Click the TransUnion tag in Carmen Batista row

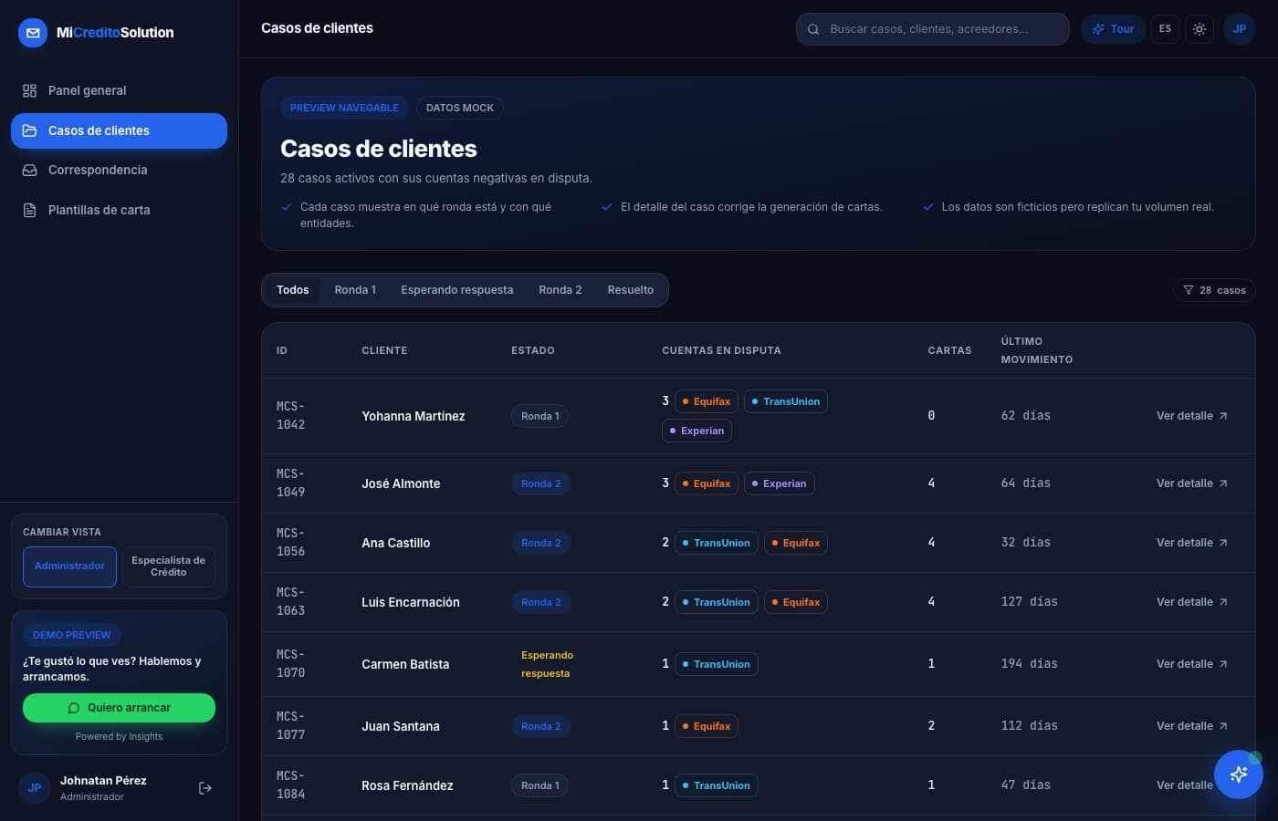pyautogui.click(x=717, y=664)
